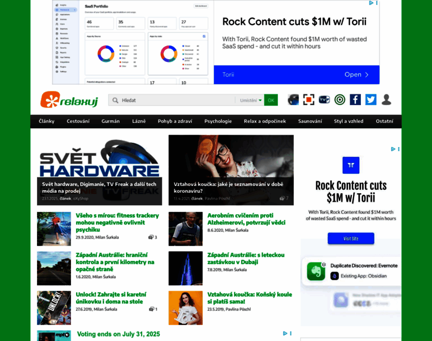This screenshot has width=432, height=341.
Task: Click comments icon on Vztahová koučka feature
Action: (x=282, y=198)
